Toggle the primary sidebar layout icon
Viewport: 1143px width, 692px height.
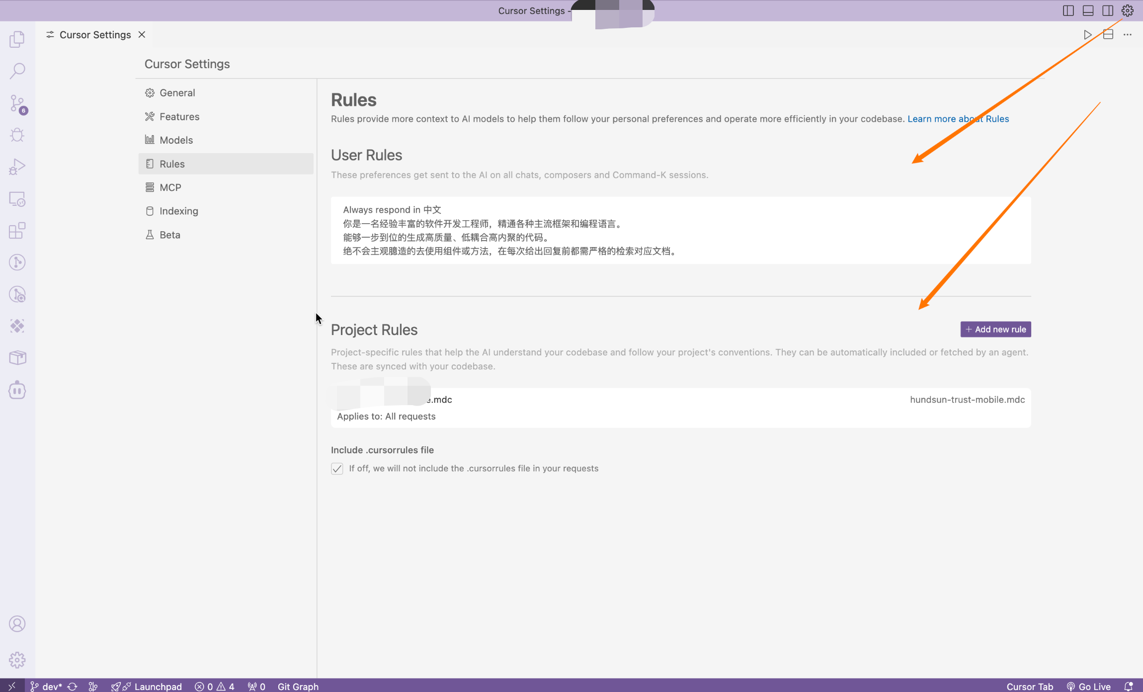[1068, 10]
